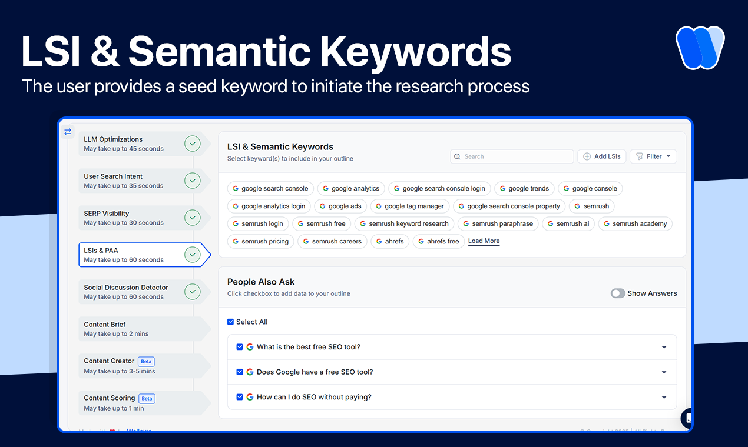Select the 'semrush careers' keyword chip

click(x=333, y=242)
